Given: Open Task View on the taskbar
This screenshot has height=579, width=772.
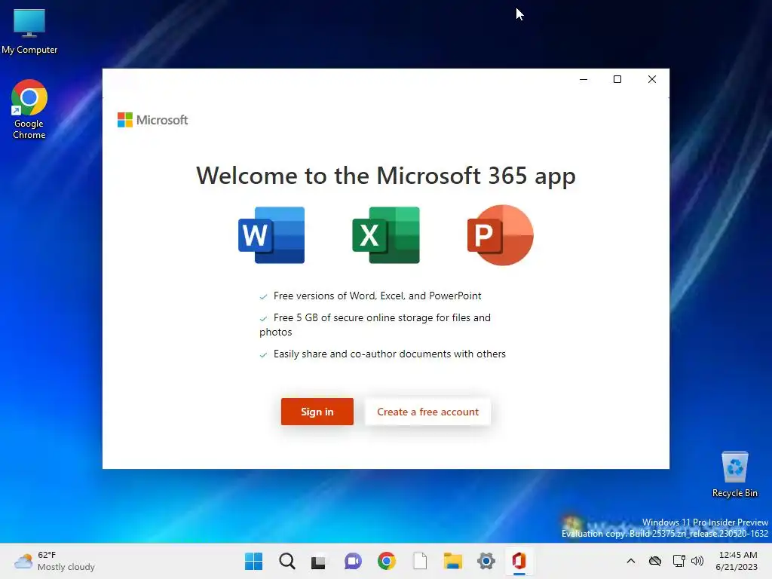Looking at the screenshot, I should tap(318, 561).
